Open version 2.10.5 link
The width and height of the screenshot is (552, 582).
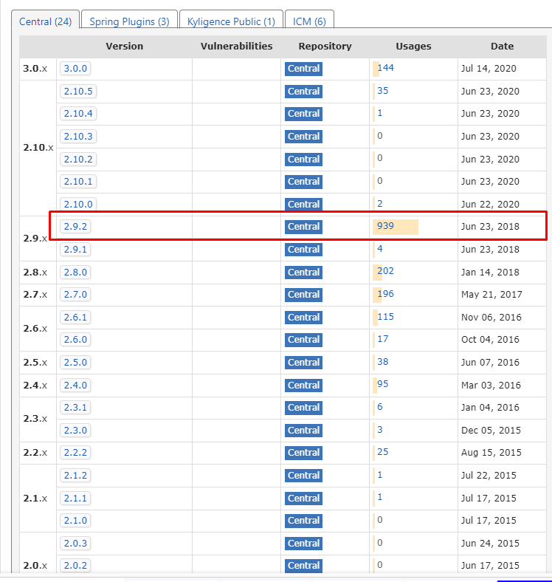(78, 92)
